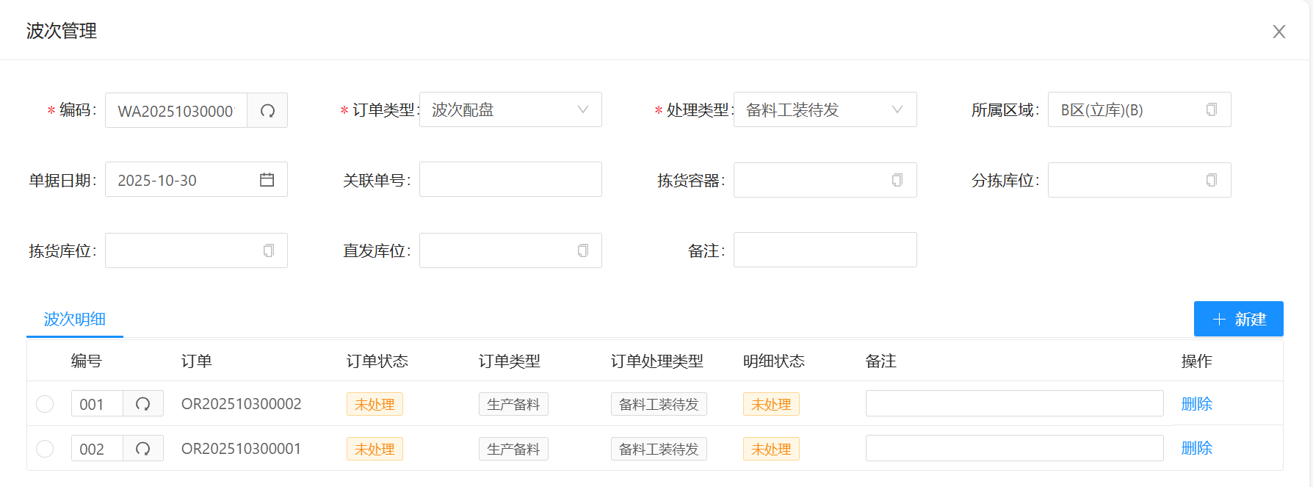Delete order OR202510300002 row

click(1196, 404)
